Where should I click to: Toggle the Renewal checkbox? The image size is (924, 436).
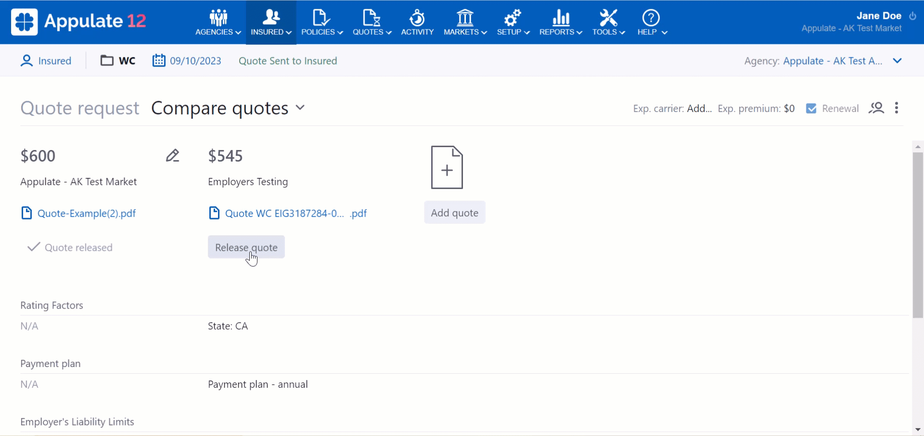point(811,109)
